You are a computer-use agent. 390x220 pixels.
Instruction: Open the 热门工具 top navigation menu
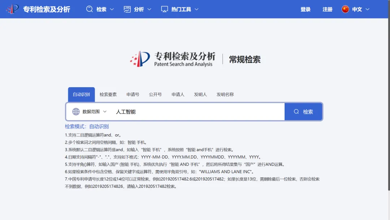pyautogui.click(x=180, y=9)
